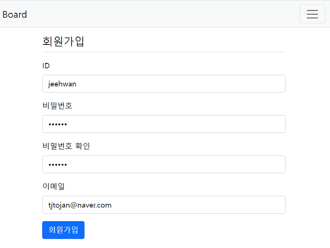This screenshot has width=330, height=248.
Task: Select the 비밀번호 확인 confirmation field
Action: [164, 164]
